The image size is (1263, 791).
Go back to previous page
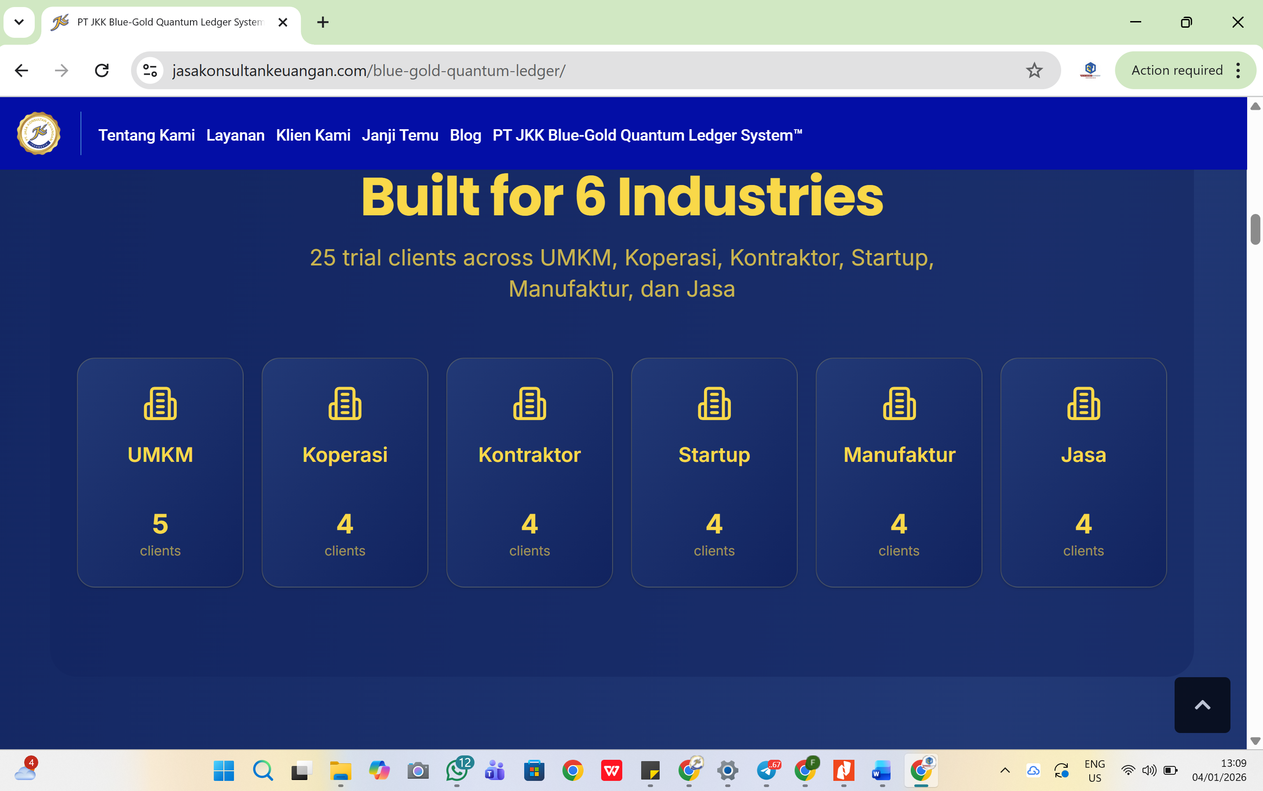(22, 71)
